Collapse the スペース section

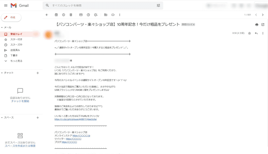coord(2,118)
